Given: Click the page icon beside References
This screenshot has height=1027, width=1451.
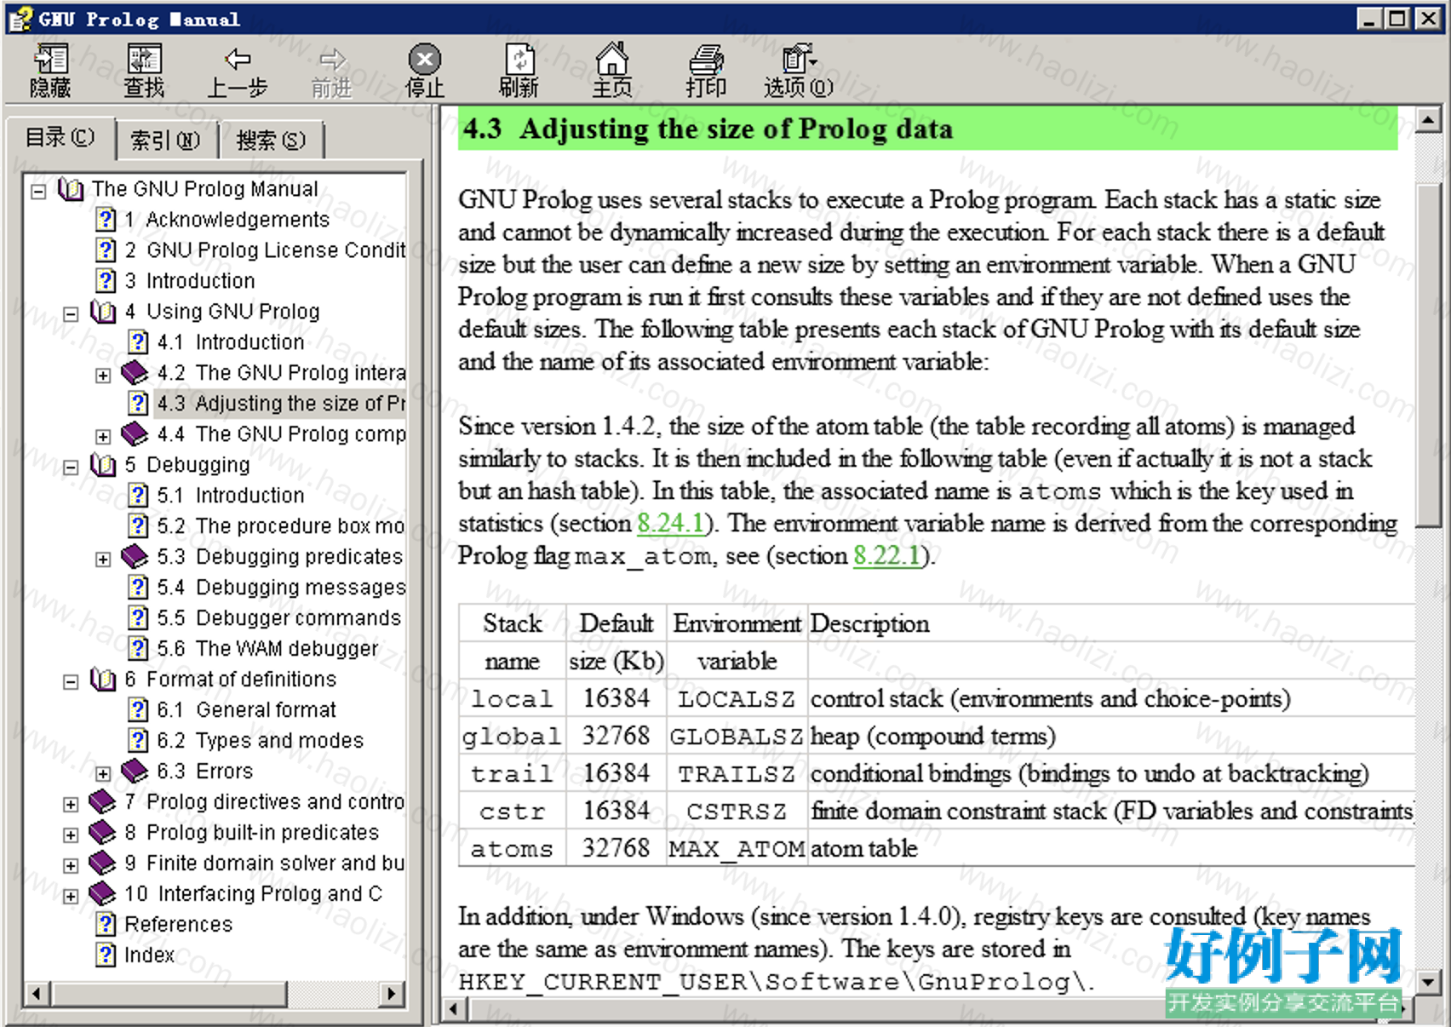Looking at the screenshot, I should tap(106, 924).
